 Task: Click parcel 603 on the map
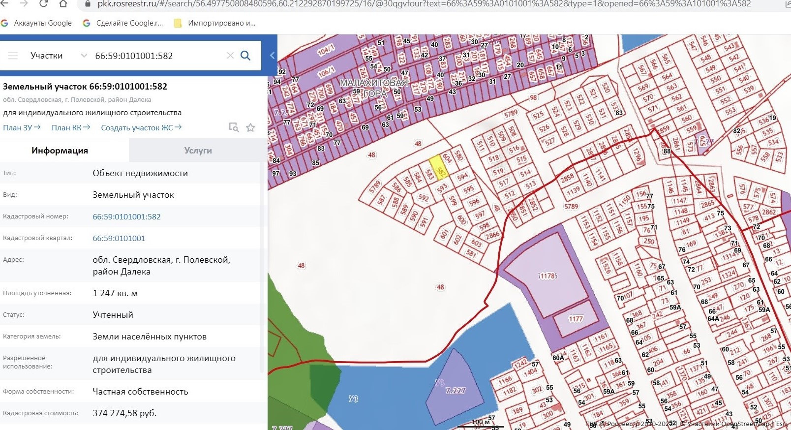click(476, 244)
